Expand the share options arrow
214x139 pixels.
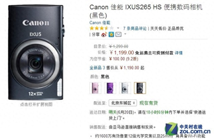pos(125,34)
